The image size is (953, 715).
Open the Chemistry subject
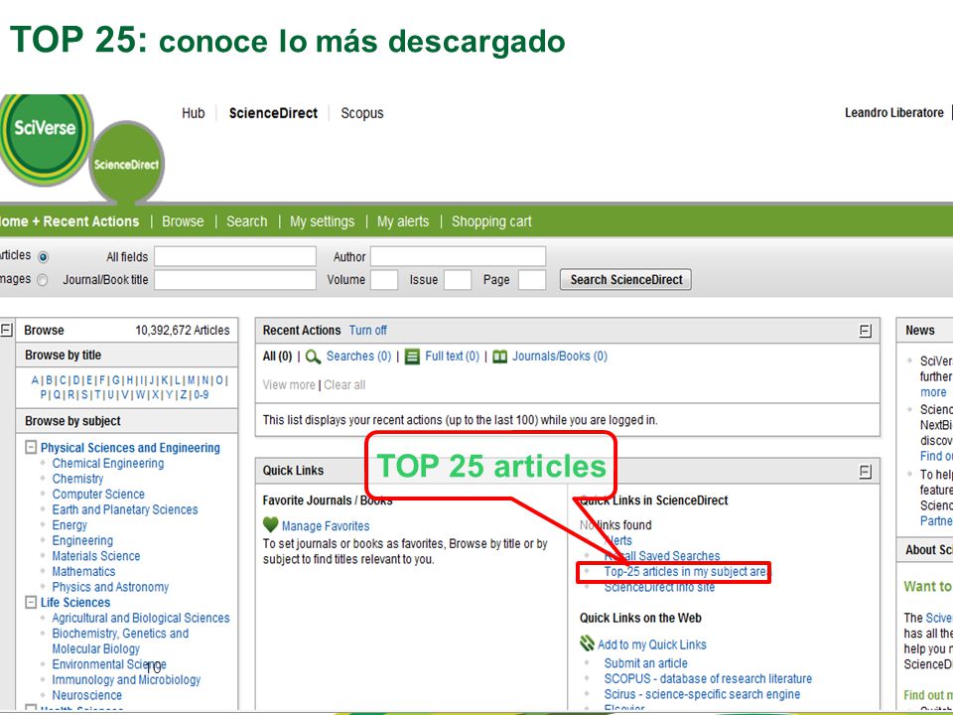pyautogui.click(x=77, y=479)
